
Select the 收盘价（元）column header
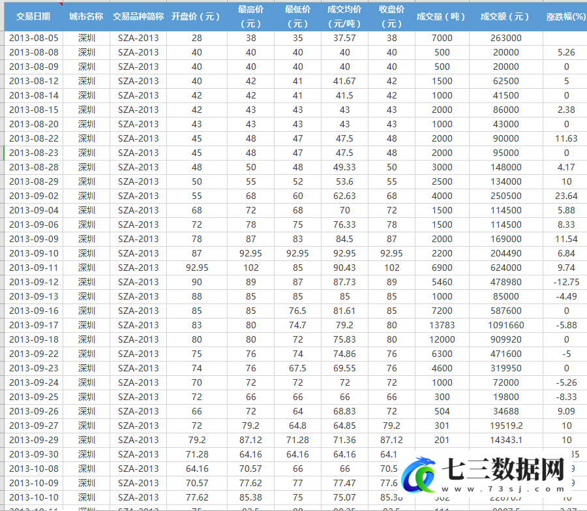point(391,16)
